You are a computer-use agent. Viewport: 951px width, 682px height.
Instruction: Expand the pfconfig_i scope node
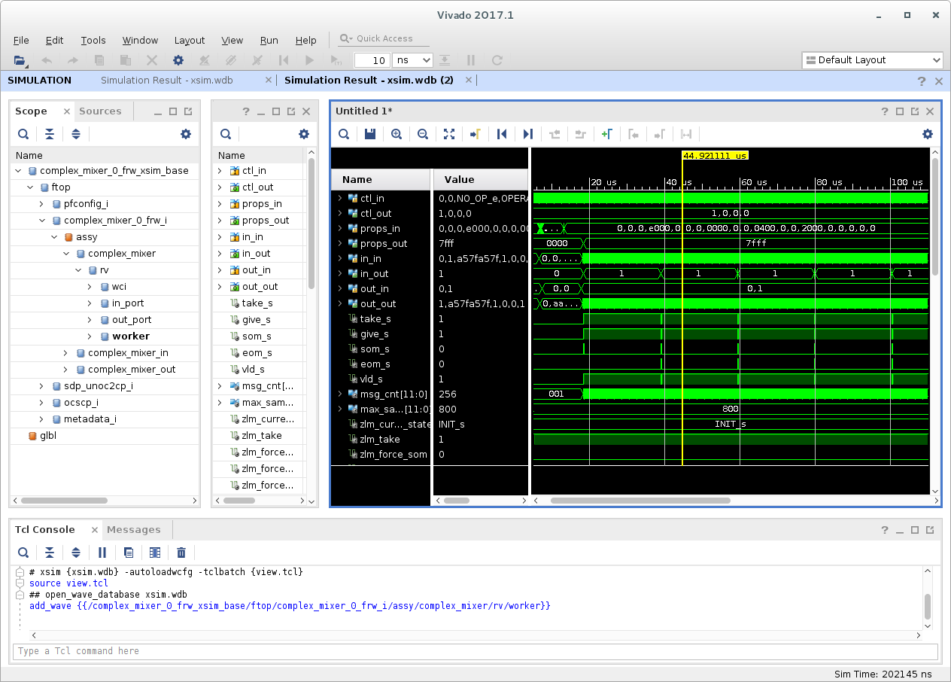point(43,204)
